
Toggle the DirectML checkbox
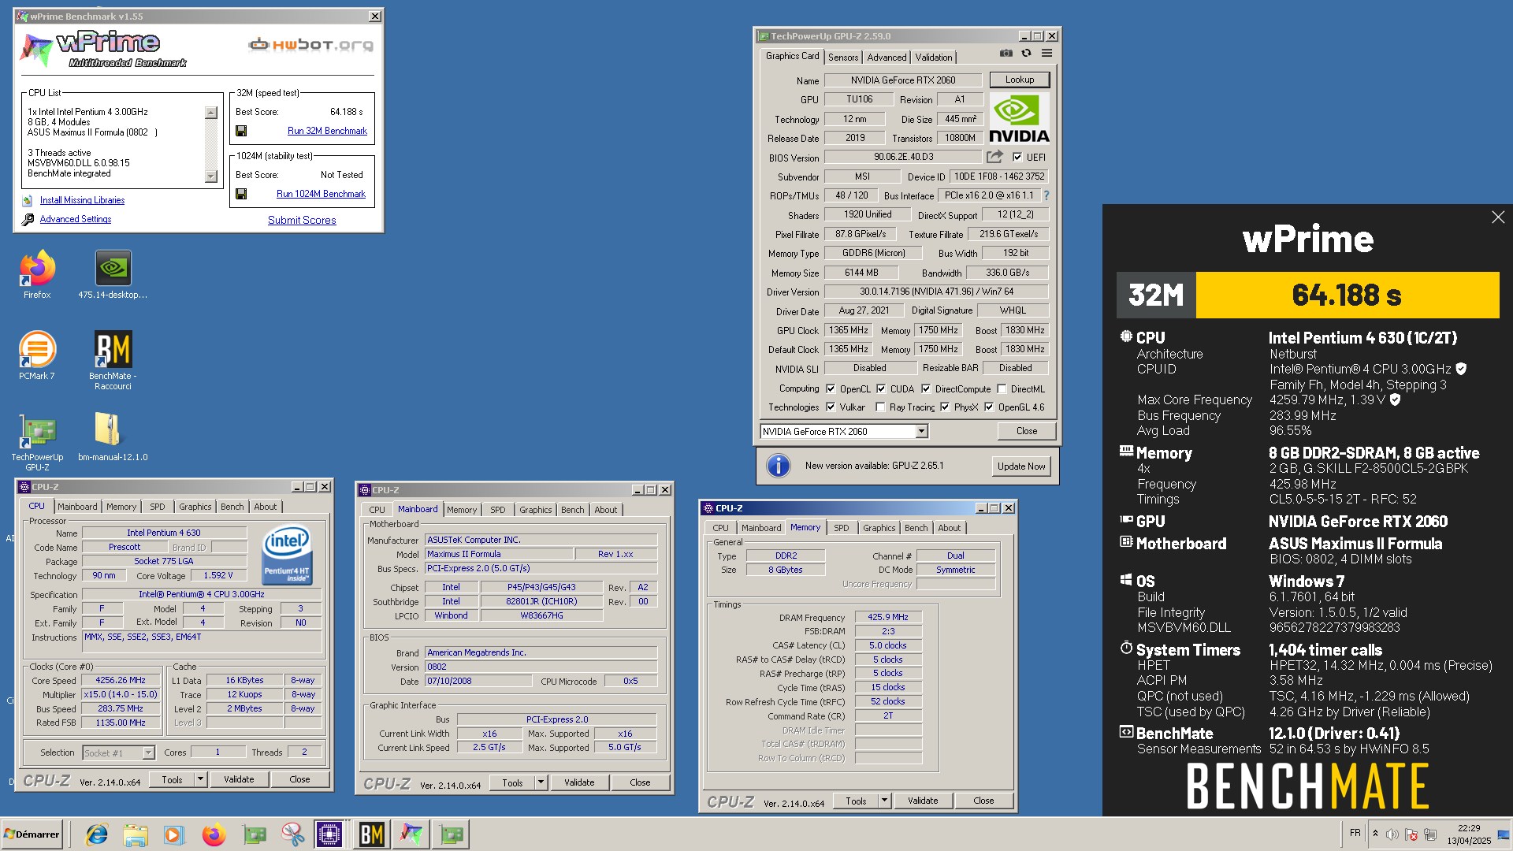(x=1002, y=388)
